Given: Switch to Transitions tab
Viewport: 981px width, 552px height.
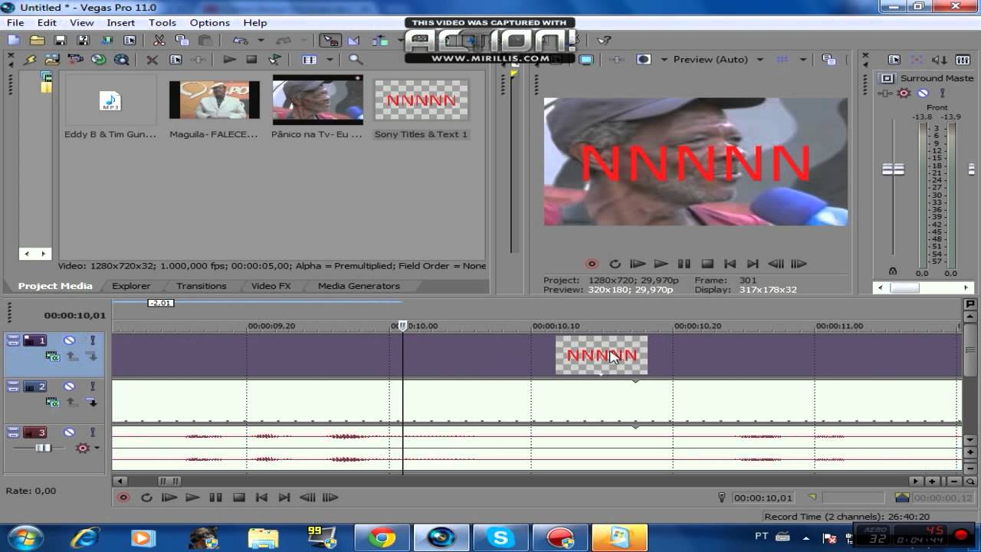Looking at the screenshot, I should [202, 286].
